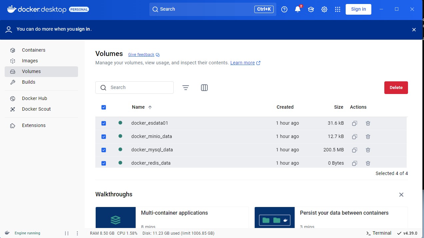The width and height of the screenshot is (424, 238).
Task: Click the external link icon after Learn more
Action: tap(258, 63)
